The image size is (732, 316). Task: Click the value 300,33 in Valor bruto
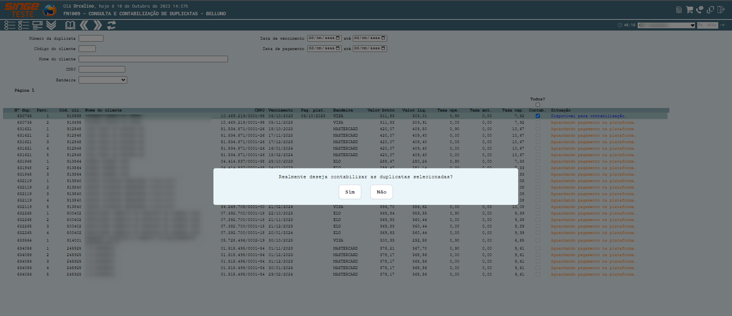pos(387,240)
